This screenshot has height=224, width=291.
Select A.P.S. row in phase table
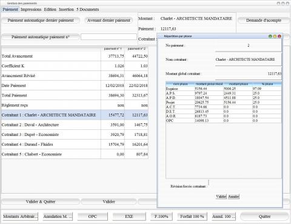[x=224, y=93]
